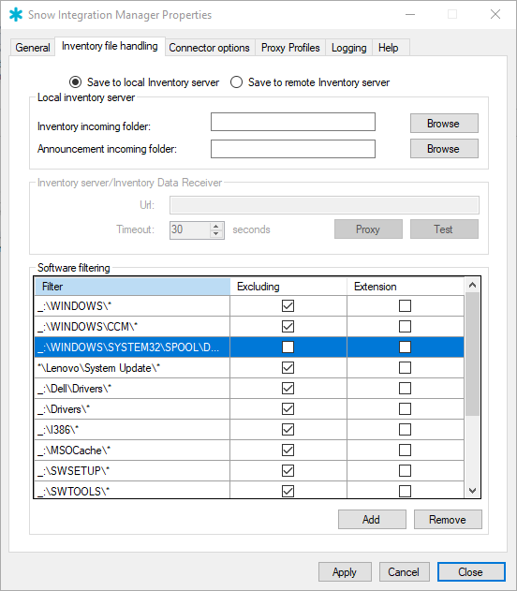517x591 pixels.
Task: Click the Test button
Action: coord(444,229)
